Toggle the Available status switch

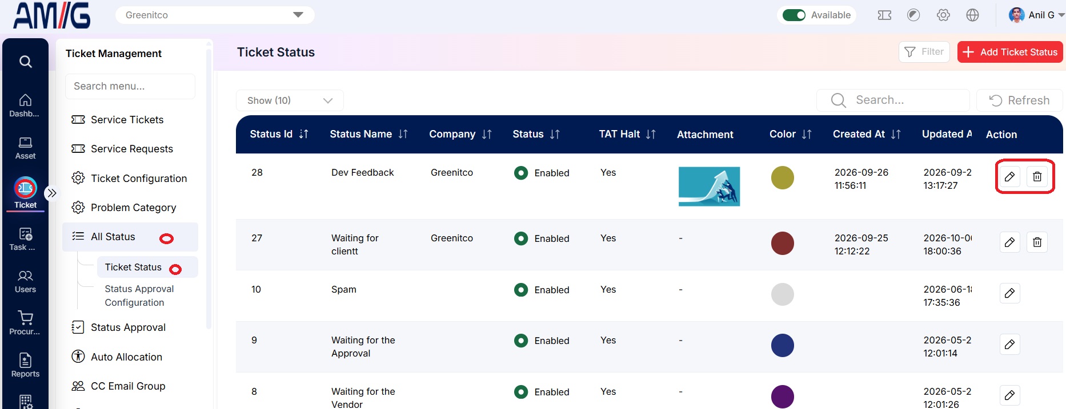click(794, 15)
